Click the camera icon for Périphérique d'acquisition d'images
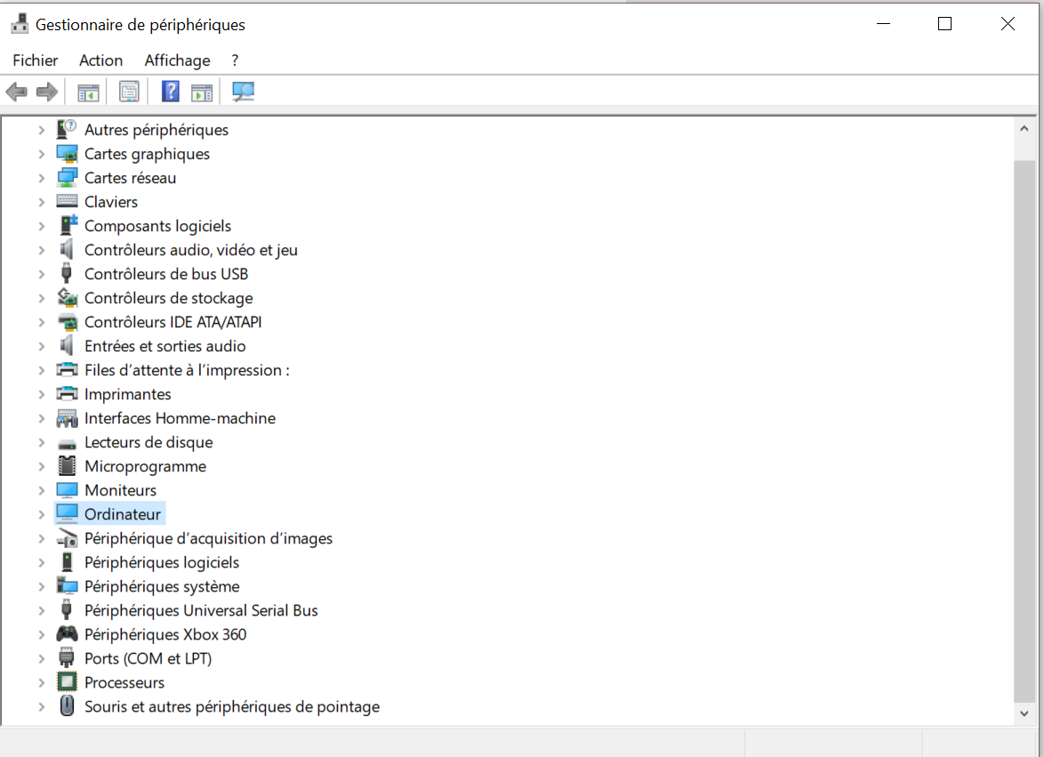The image size is (1044, 757). pos(67,538)
